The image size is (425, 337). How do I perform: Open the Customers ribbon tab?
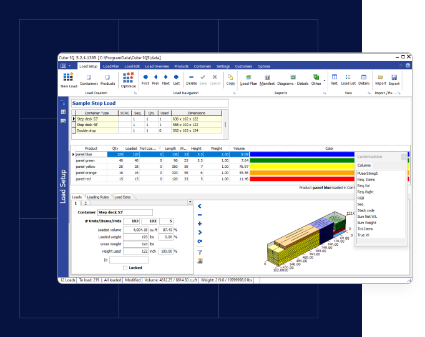(243, 66)
